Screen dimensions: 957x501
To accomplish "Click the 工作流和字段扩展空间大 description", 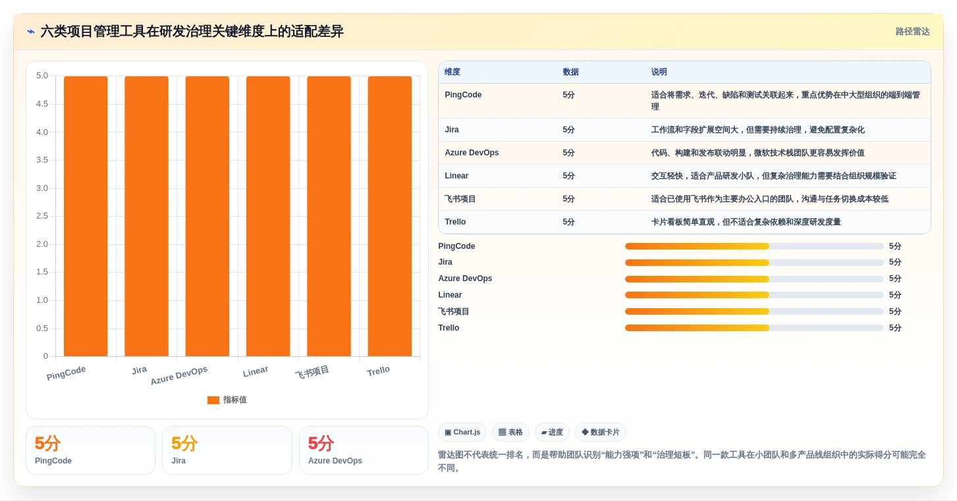I will click(x=757, y=130).
